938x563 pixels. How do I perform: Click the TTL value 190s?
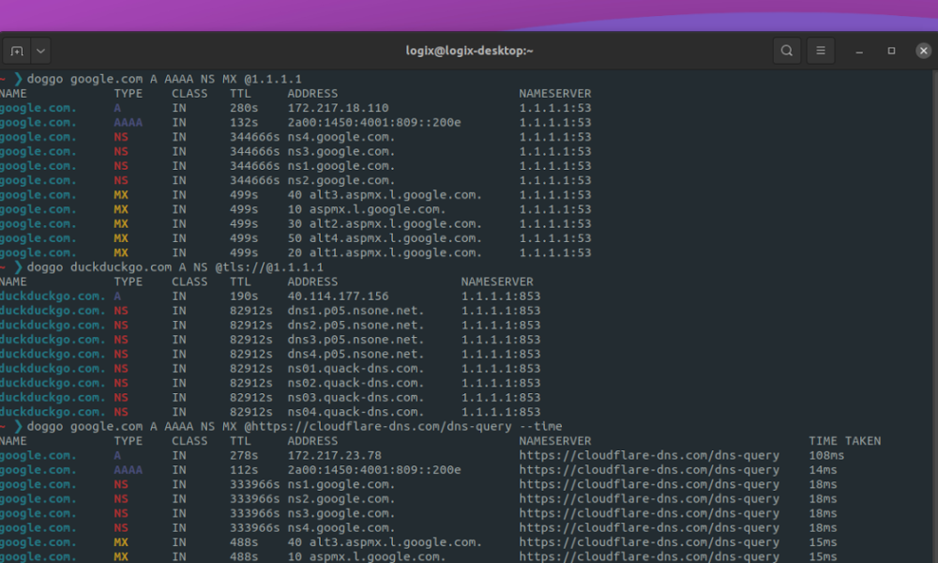244,297
